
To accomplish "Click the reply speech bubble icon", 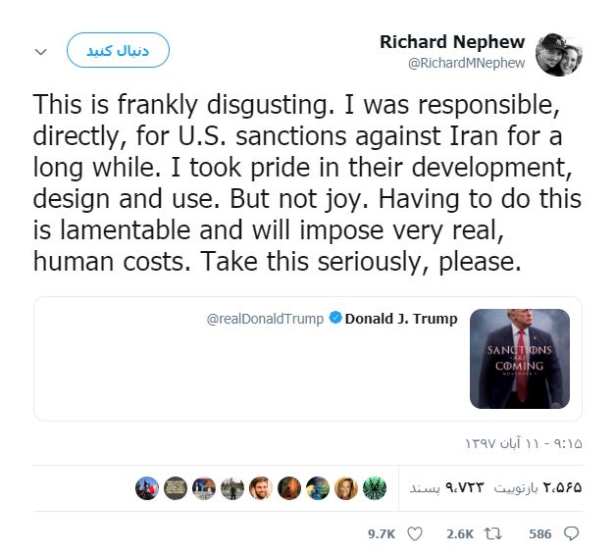I will (571, 533).
